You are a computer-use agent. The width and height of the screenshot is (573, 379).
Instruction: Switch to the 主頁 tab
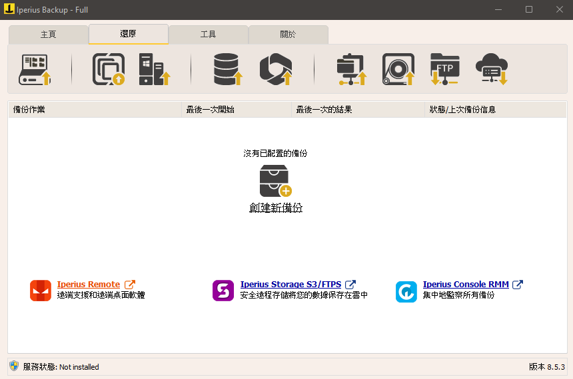tap(48, 35)
